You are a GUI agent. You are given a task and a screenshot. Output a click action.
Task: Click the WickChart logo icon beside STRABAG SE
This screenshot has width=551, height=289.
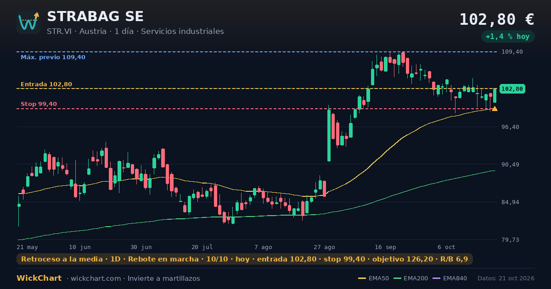[x=28, y=22]
